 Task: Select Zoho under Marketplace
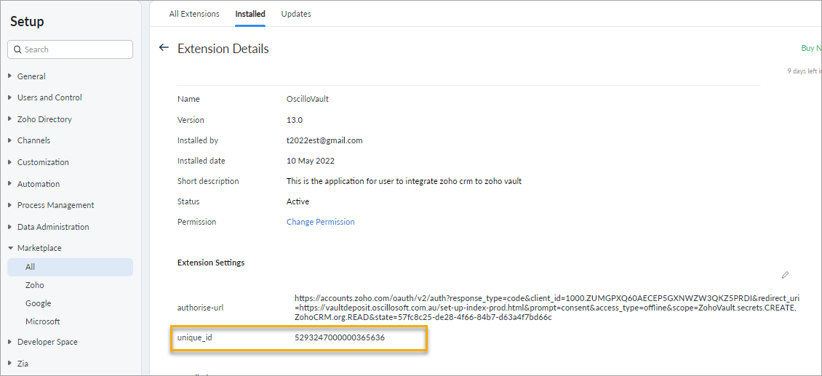35,285
